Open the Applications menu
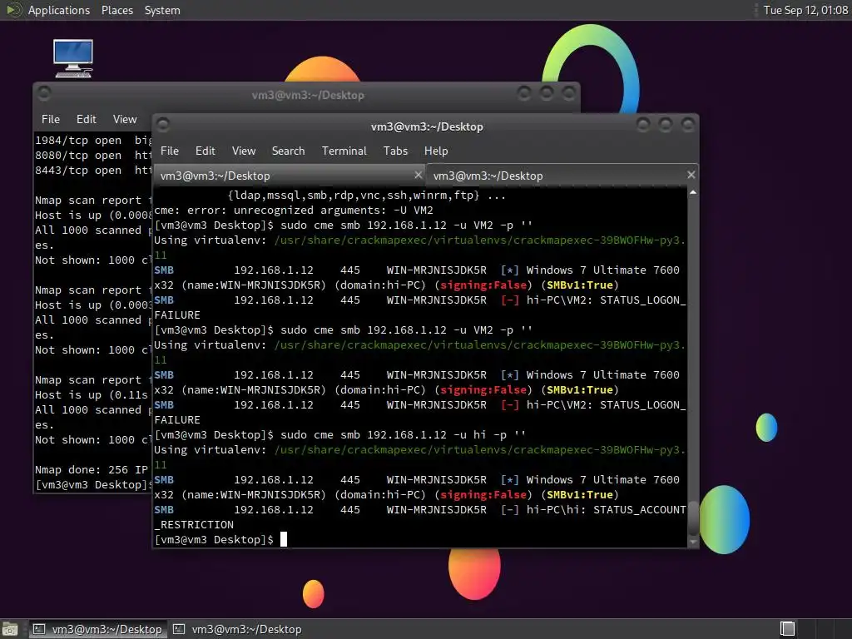The width and height of the screenshot is (852, 639). [x=59, y=10]
